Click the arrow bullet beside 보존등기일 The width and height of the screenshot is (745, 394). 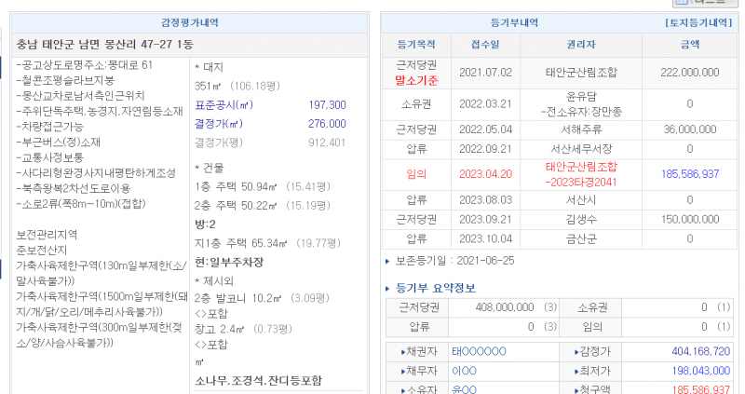[x=388, y=261]
